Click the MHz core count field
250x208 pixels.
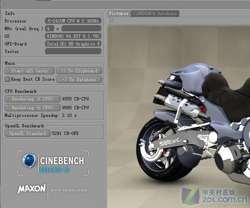click(x=49, y=28)
